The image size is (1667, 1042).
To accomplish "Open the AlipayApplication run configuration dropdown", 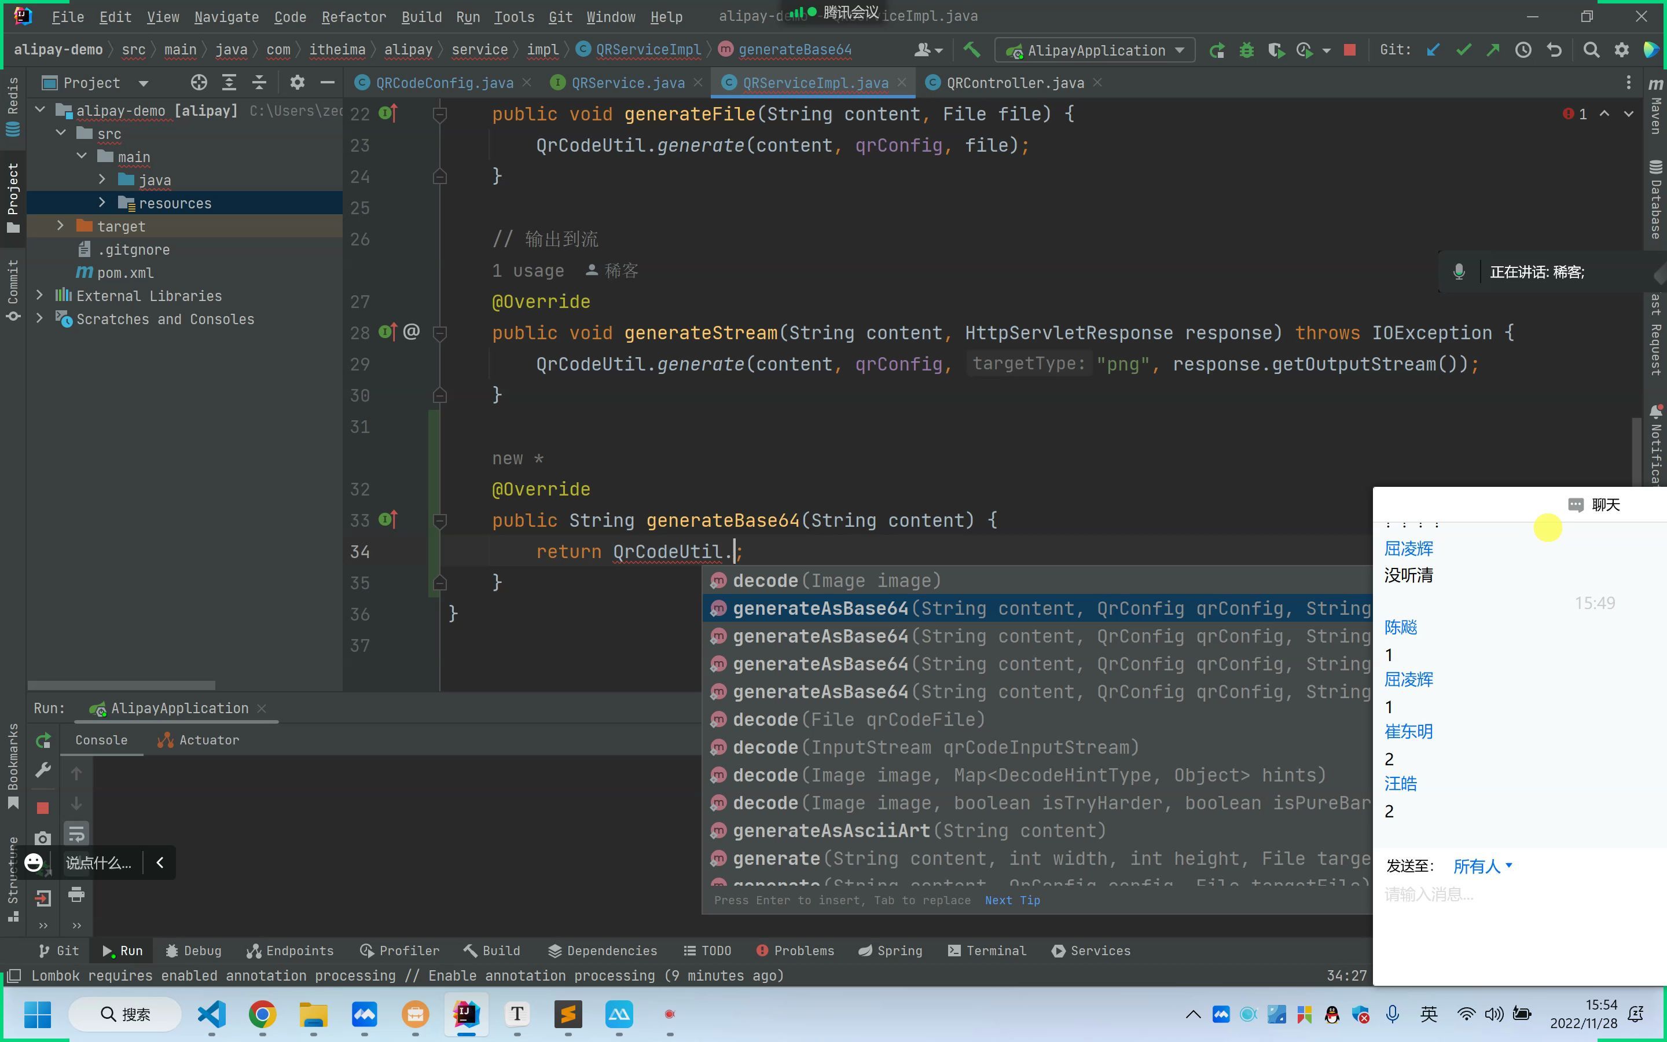I will click(1095, 50).
